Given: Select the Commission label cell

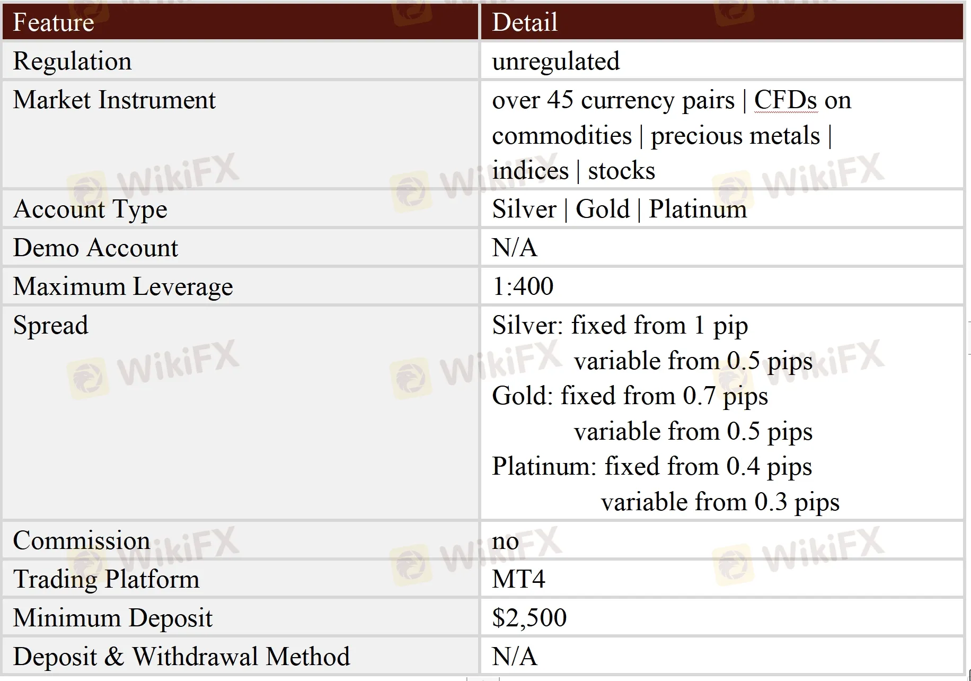Looking at the screenshot, I should pyautogui.click(x=82, y=540).
